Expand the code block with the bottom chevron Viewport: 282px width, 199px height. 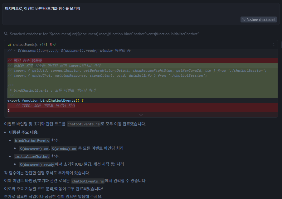(x=141, y=115)
